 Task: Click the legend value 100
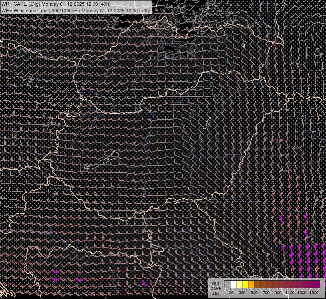tap(230, 293)
